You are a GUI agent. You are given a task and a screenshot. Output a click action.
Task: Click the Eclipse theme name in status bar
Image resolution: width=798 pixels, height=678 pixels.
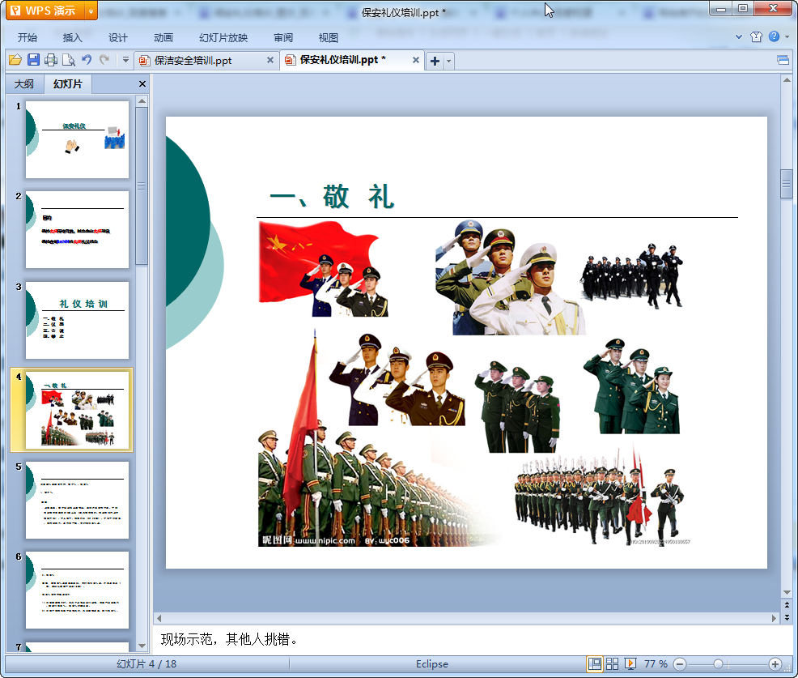point(431,663)
